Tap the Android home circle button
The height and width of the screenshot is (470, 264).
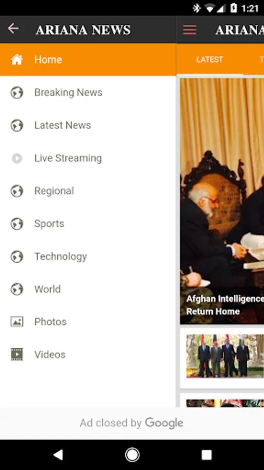coord(132,455)
